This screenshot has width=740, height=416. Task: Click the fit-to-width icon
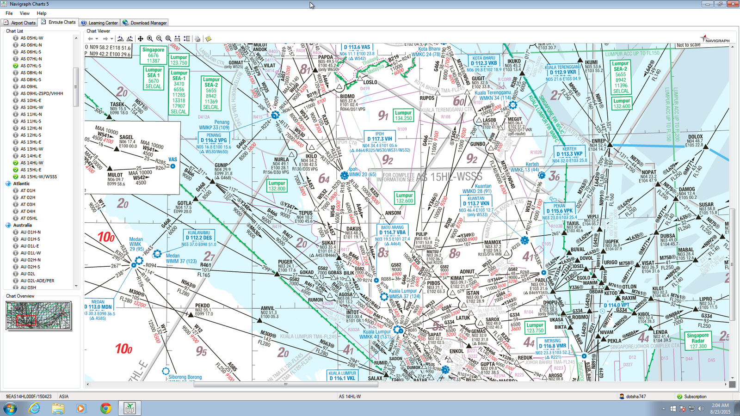click(x=178, y=39)
